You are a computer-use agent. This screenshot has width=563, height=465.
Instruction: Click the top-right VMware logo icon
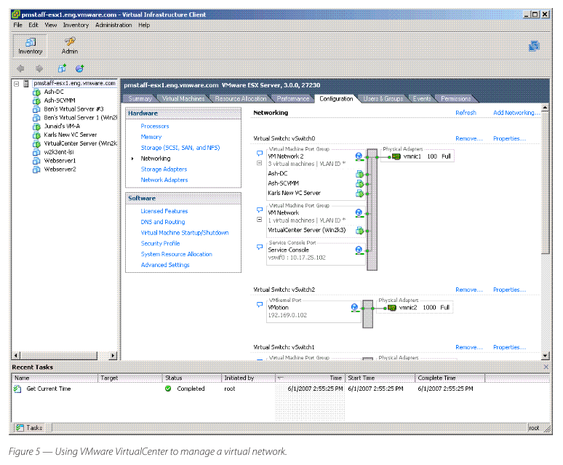(x=534, y=46)
